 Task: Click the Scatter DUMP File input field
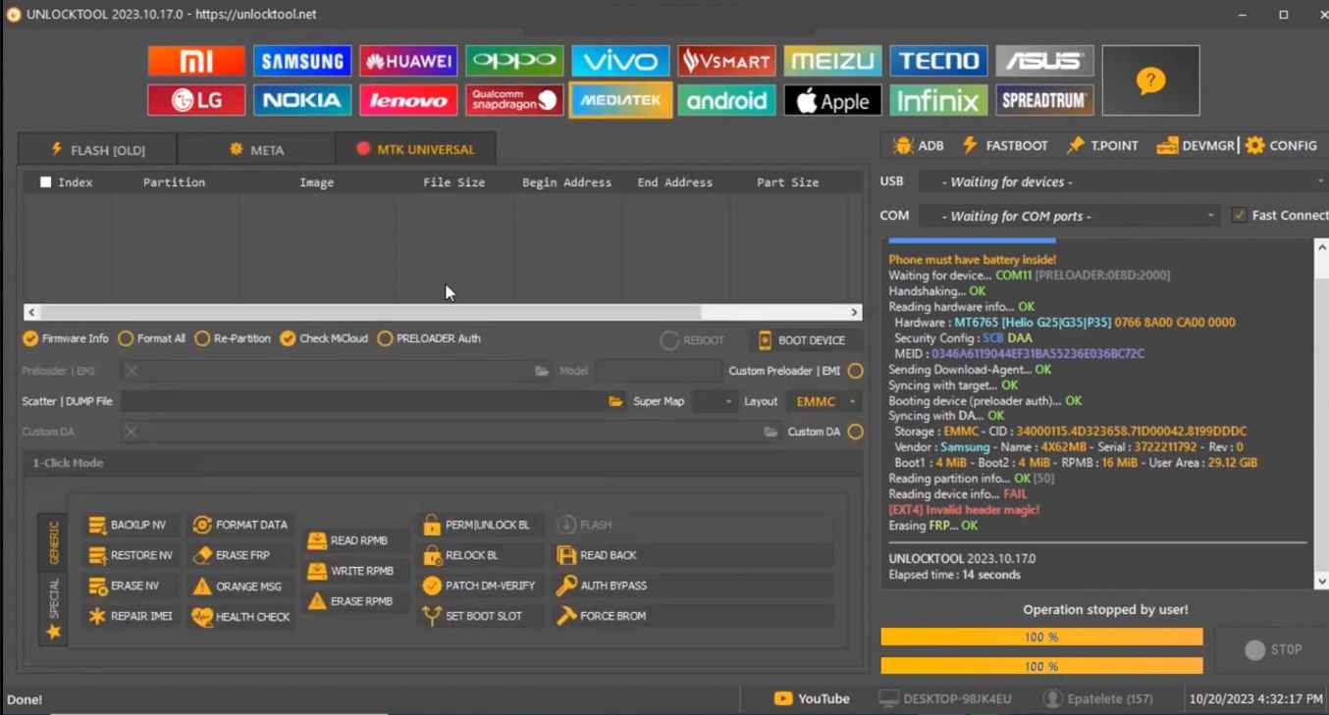[x=363, y=401]
